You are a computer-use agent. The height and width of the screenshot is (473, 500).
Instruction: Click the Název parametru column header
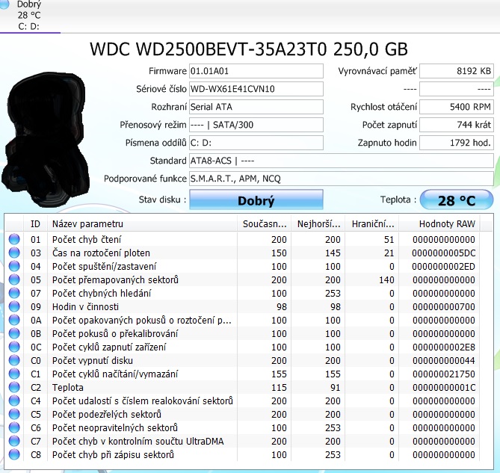point(142,223)
